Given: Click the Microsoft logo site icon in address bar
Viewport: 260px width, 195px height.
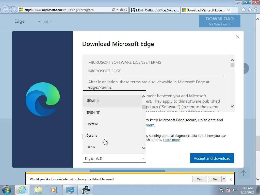Looking at the screenshot, I should point(21,10).
